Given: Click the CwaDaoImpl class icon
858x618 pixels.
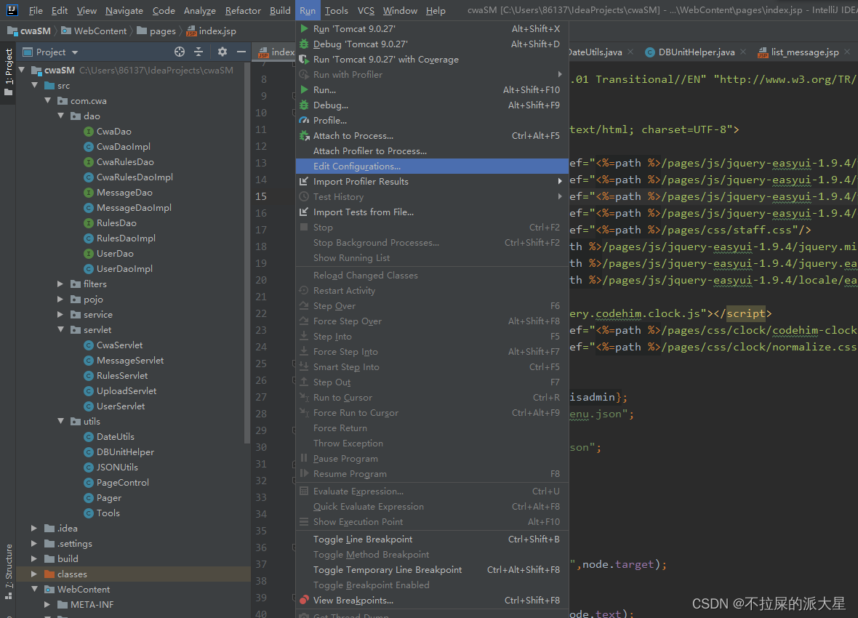Looking at the screenshot, I should coord(88,147).
